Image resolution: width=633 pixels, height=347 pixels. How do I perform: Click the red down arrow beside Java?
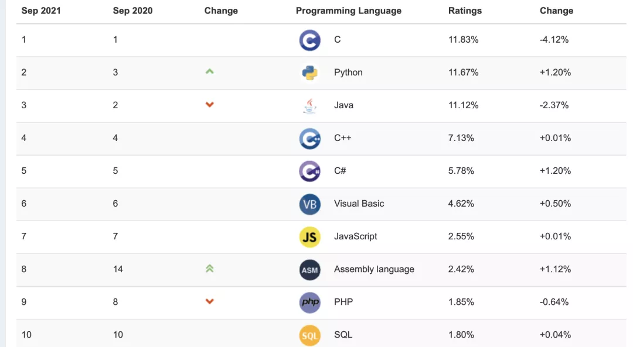coord(210,105)
